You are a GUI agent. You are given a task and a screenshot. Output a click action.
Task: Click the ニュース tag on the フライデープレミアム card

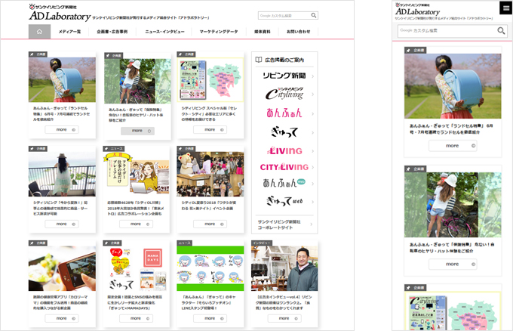tap(113, 149)
